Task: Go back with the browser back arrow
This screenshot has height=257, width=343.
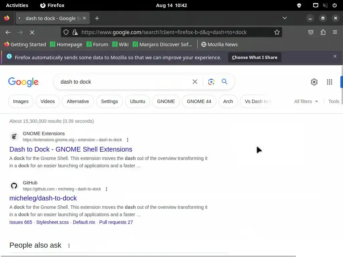Action: (x=8, y=32)
